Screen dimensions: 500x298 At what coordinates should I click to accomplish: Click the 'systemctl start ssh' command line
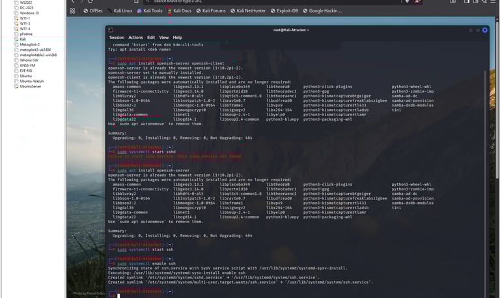[145, 250]
